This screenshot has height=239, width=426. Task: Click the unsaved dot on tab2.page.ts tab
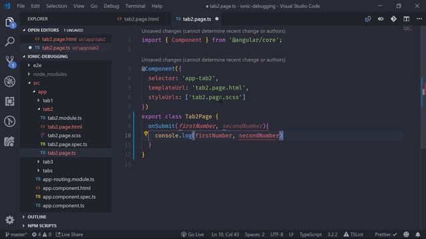tap(217, 19)
